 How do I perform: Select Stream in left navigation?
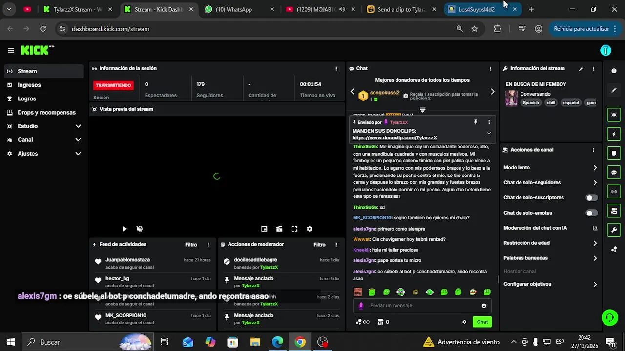pos(44,71)
